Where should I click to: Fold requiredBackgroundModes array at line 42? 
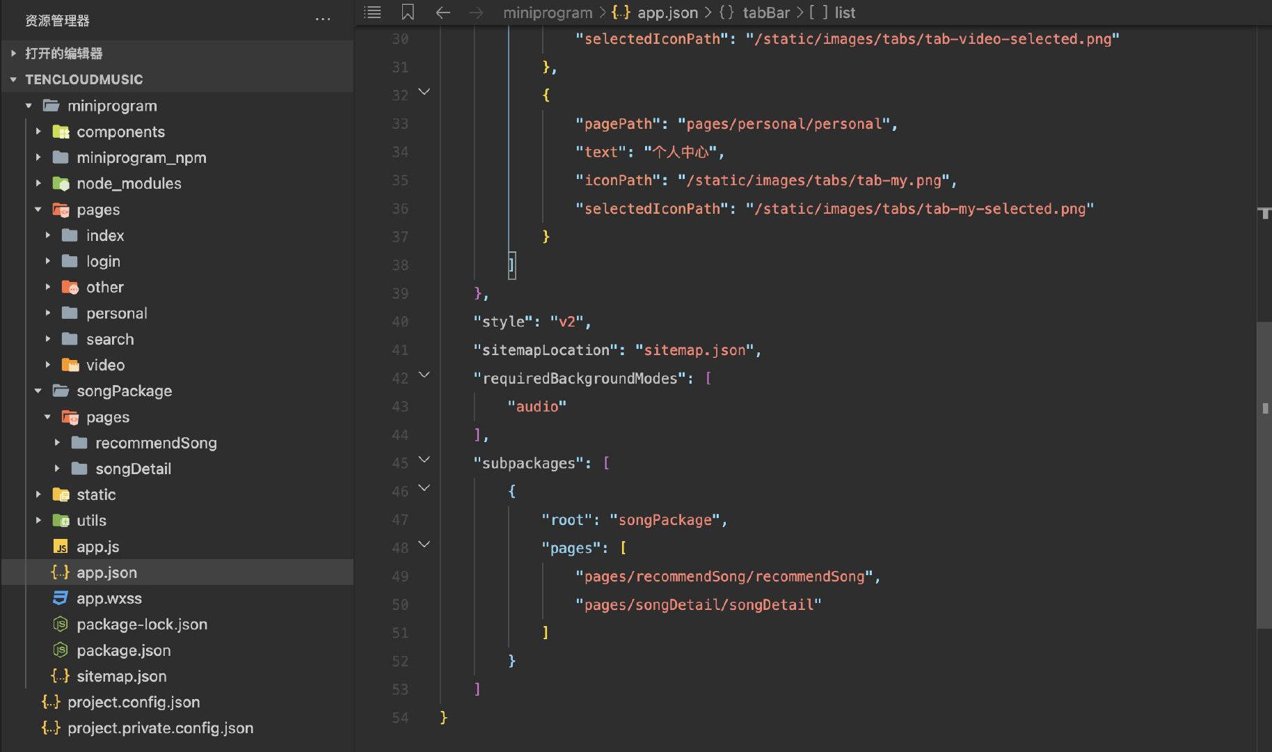pos(424,375)
